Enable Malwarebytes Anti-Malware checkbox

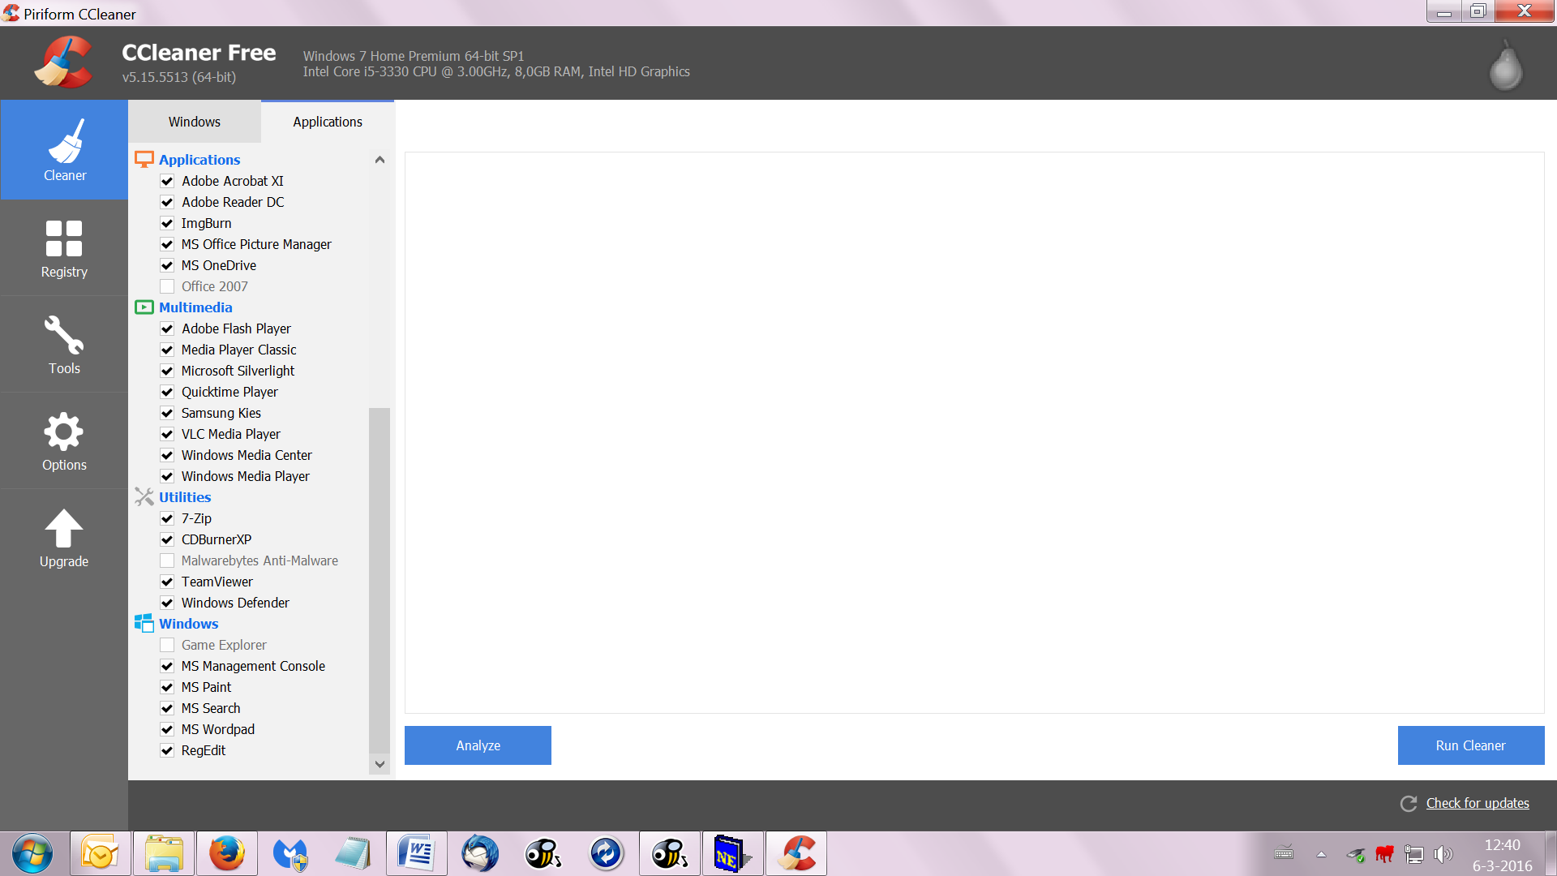point(167,560)
